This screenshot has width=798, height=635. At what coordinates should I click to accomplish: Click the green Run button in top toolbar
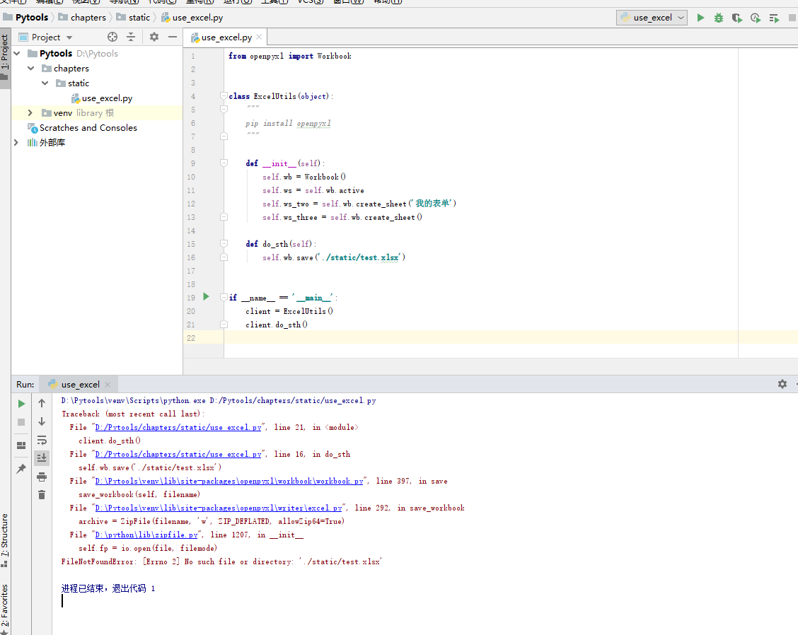click(x=700, y=18)
